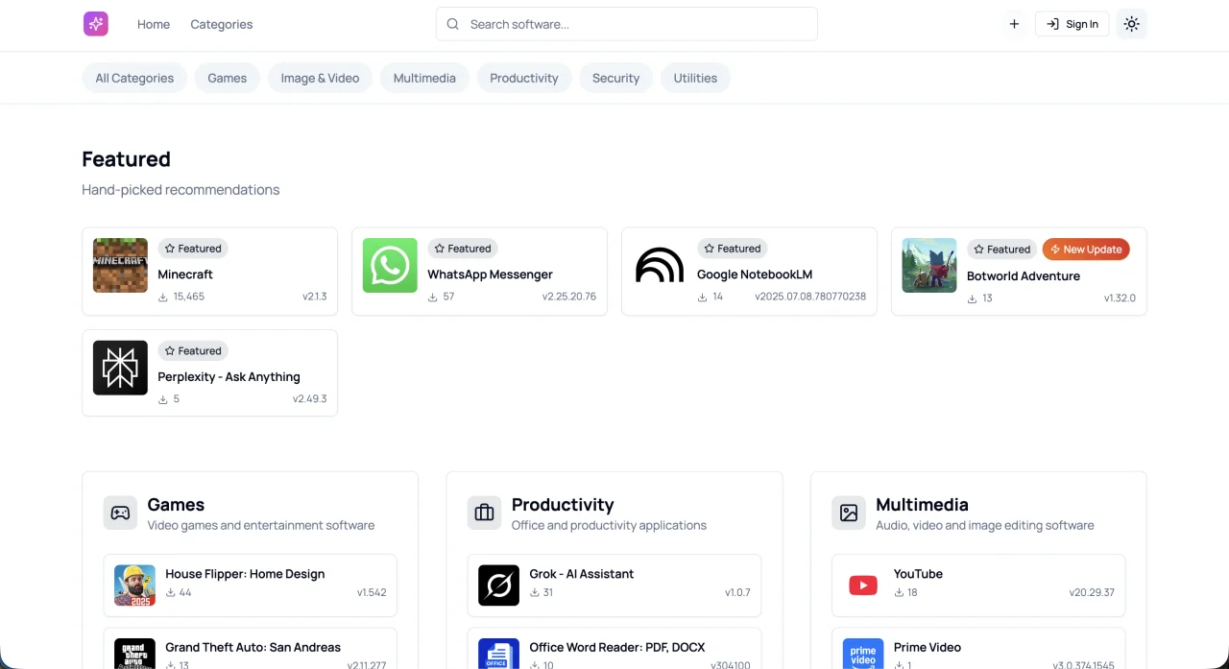Open the Multimedia section heading
This screenshot has height=669, width=1229.
922,505
